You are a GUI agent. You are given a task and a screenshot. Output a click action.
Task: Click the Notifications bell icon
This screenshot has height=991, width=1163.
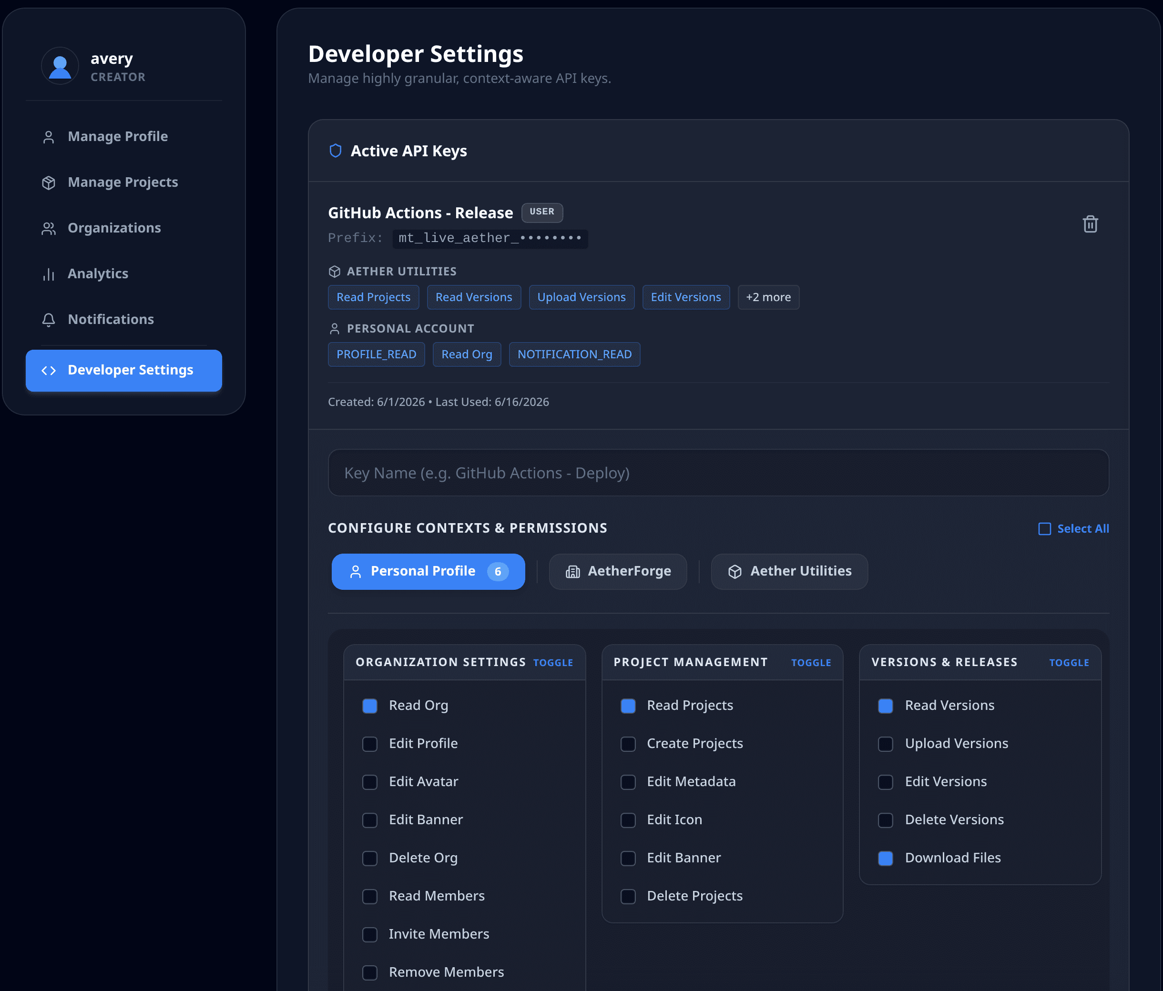(x=49, y=320)
